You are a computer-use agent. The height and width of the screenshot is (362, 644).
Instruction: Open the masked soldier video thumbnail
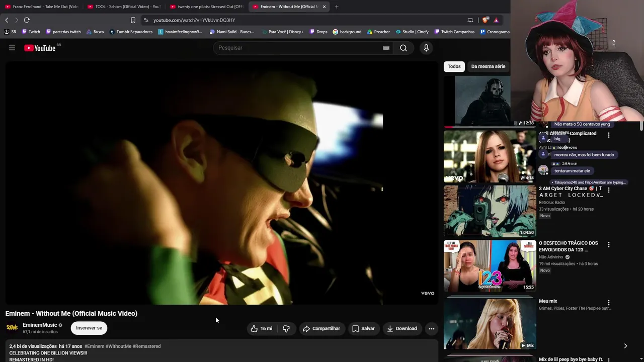point(477,101)
